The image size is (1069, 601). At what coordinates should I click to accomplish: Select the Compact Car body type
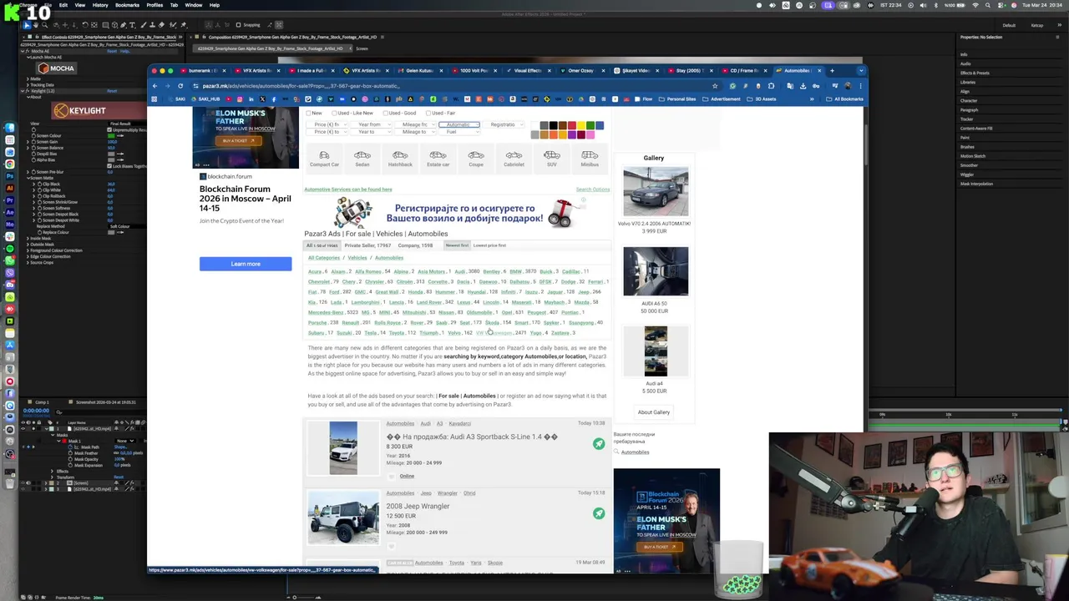pos(324,157)
